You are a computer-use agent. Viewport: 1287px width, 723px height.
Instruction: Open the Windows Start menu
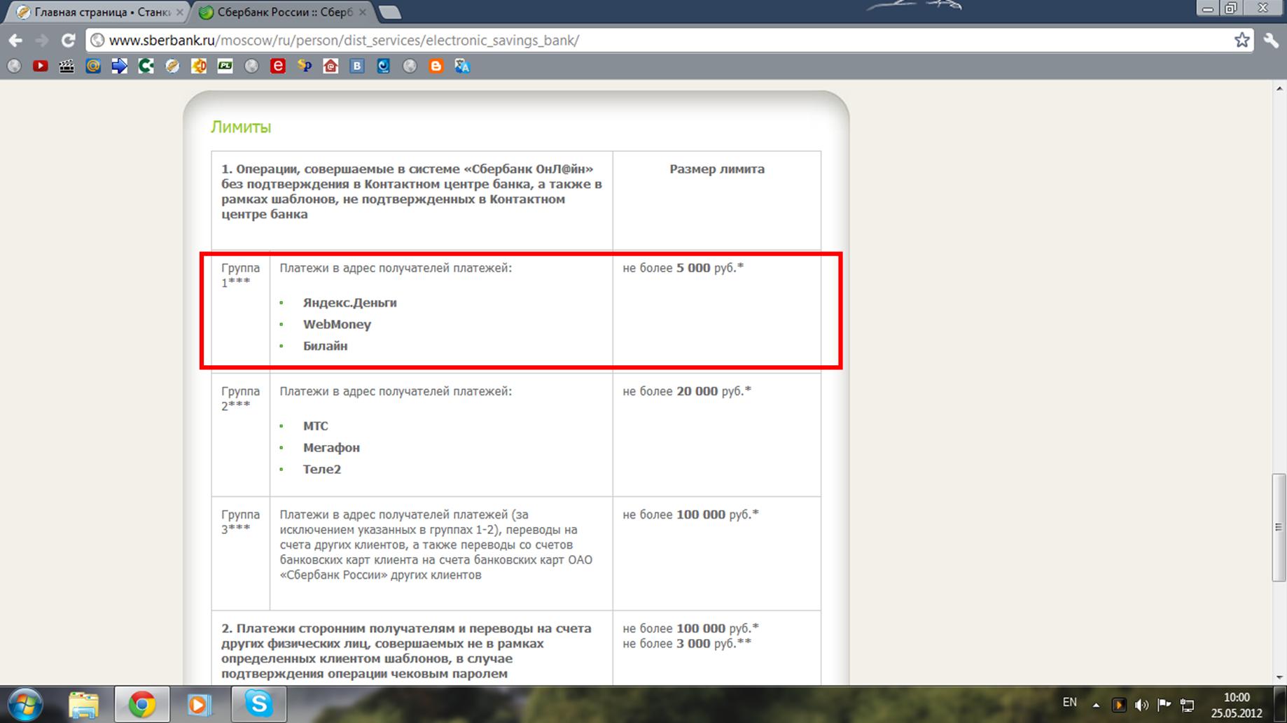pos(26,704)
